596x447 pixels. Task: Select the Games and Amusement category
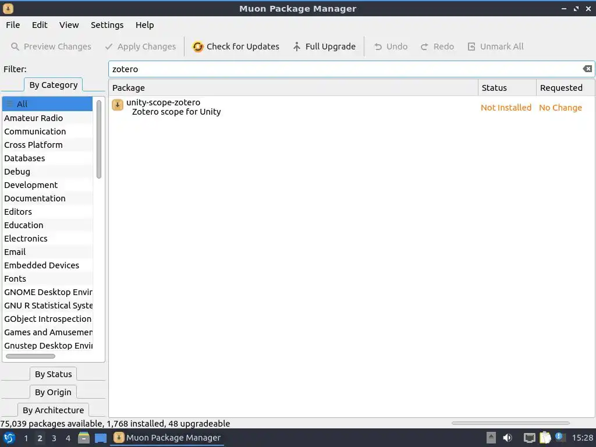point(48,332)
